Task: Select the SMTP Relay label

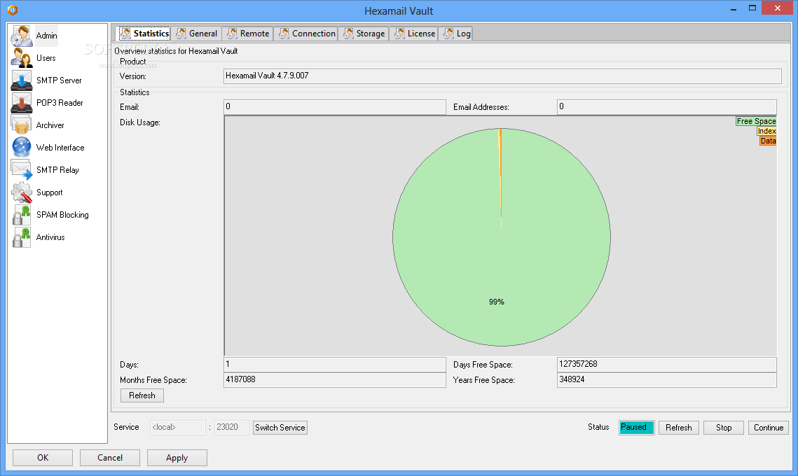Action: [x=57, y=170]
